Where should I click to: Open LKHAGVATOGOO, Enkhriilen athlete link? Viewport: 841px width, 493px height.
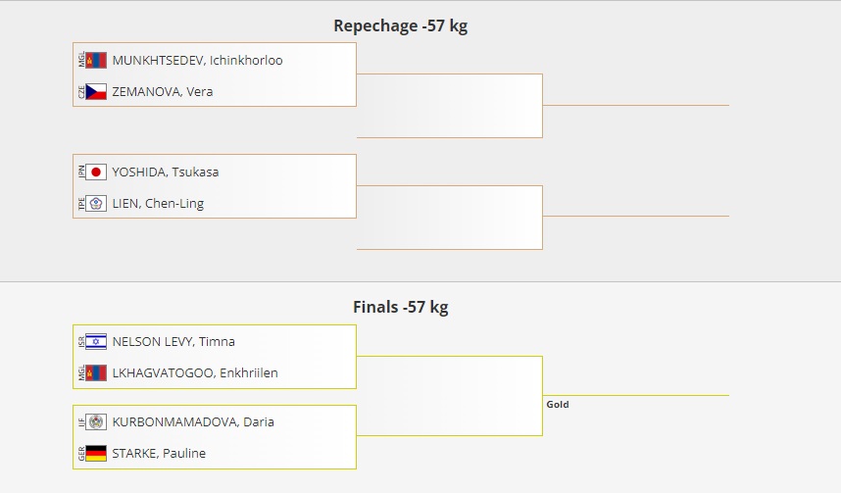tap(194, 373)
